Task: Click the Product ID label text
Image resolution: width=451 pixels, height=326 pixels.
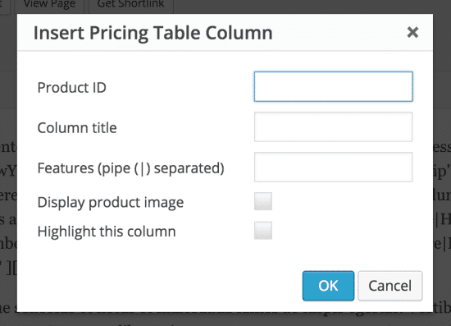Action: coord(72,88)
